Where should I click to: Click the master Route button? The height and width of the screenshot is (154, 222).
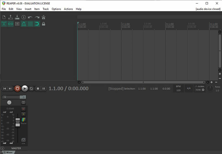24,120
